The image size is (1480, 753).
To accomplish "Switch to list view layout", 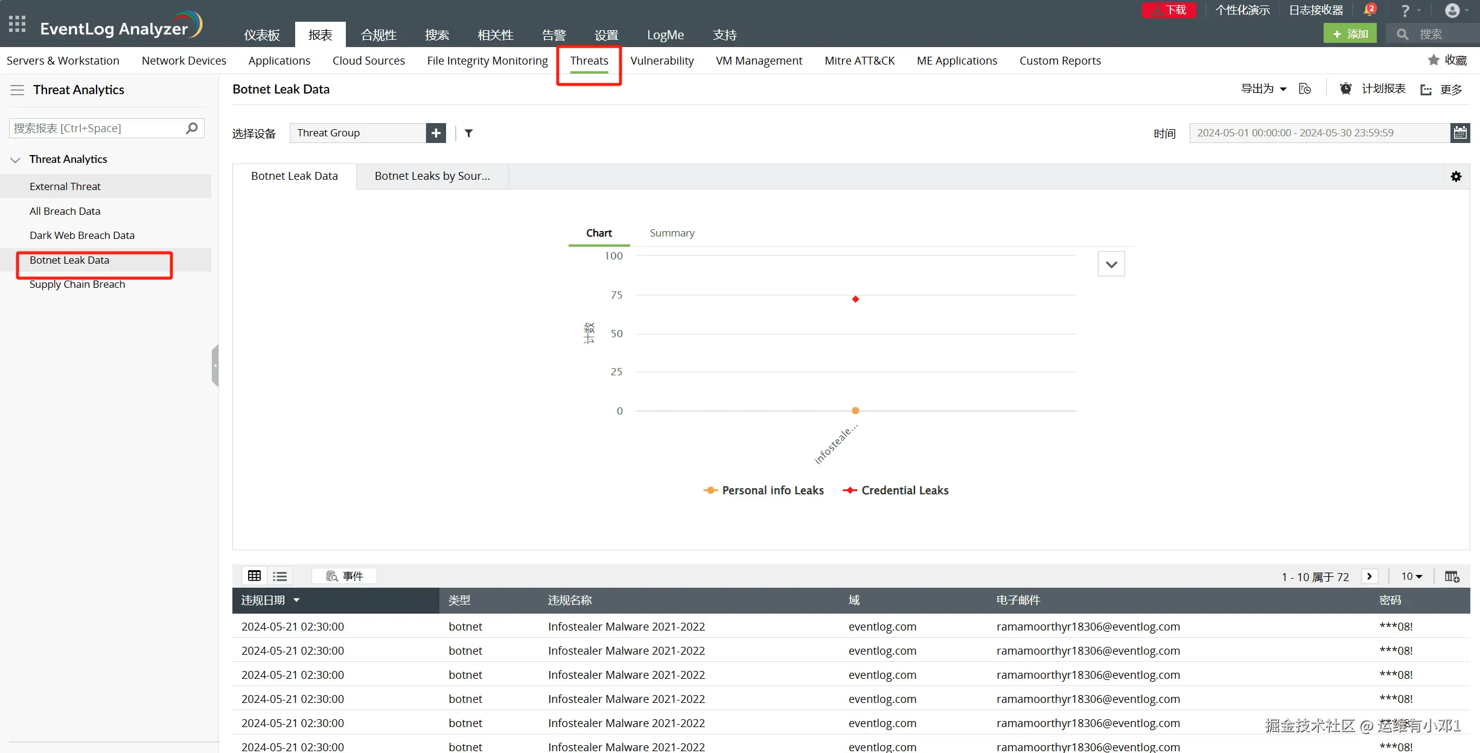I will [279, 576].
